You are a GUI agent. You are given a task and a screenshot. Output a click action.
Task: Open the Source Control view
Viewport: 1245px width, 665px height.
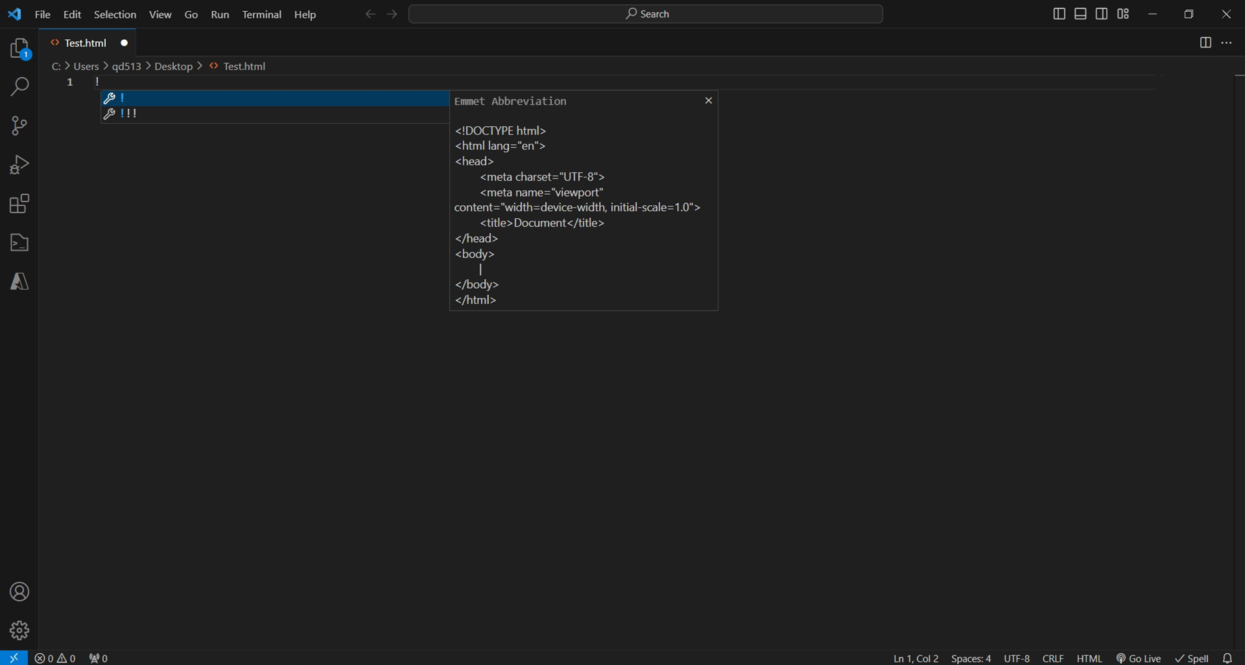coord(19,126)
